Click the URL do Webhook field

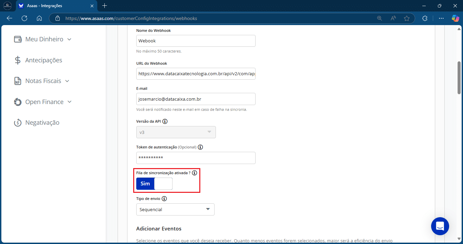click(196, 74)
